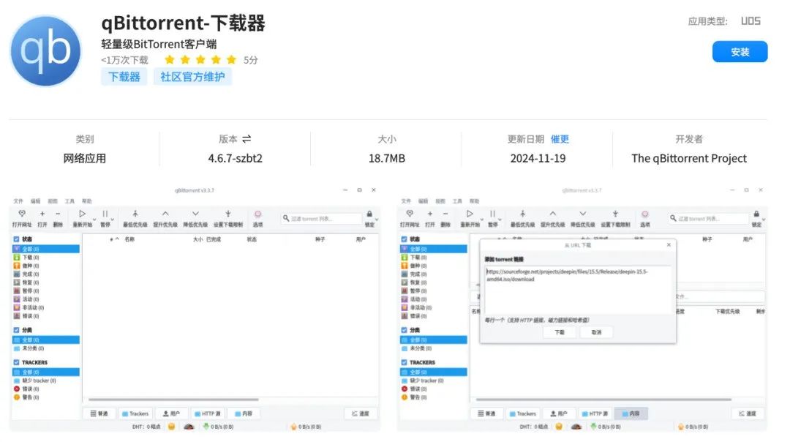Open the first qBittorrent screenshot thumbnail
Screen dimensions: 790x442
coord(195,308)
